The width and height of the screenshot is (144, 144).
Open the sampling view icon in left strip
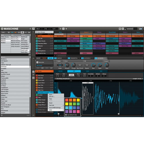(x=33, y=78)
